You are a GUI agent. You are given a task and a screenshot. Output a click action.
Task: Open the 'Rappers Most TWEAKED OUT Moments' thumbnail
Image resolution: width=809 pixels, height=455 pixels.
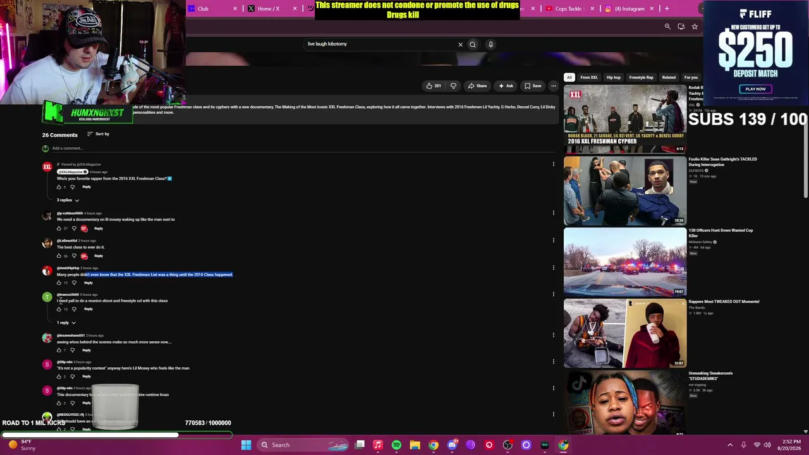(624, 333)
